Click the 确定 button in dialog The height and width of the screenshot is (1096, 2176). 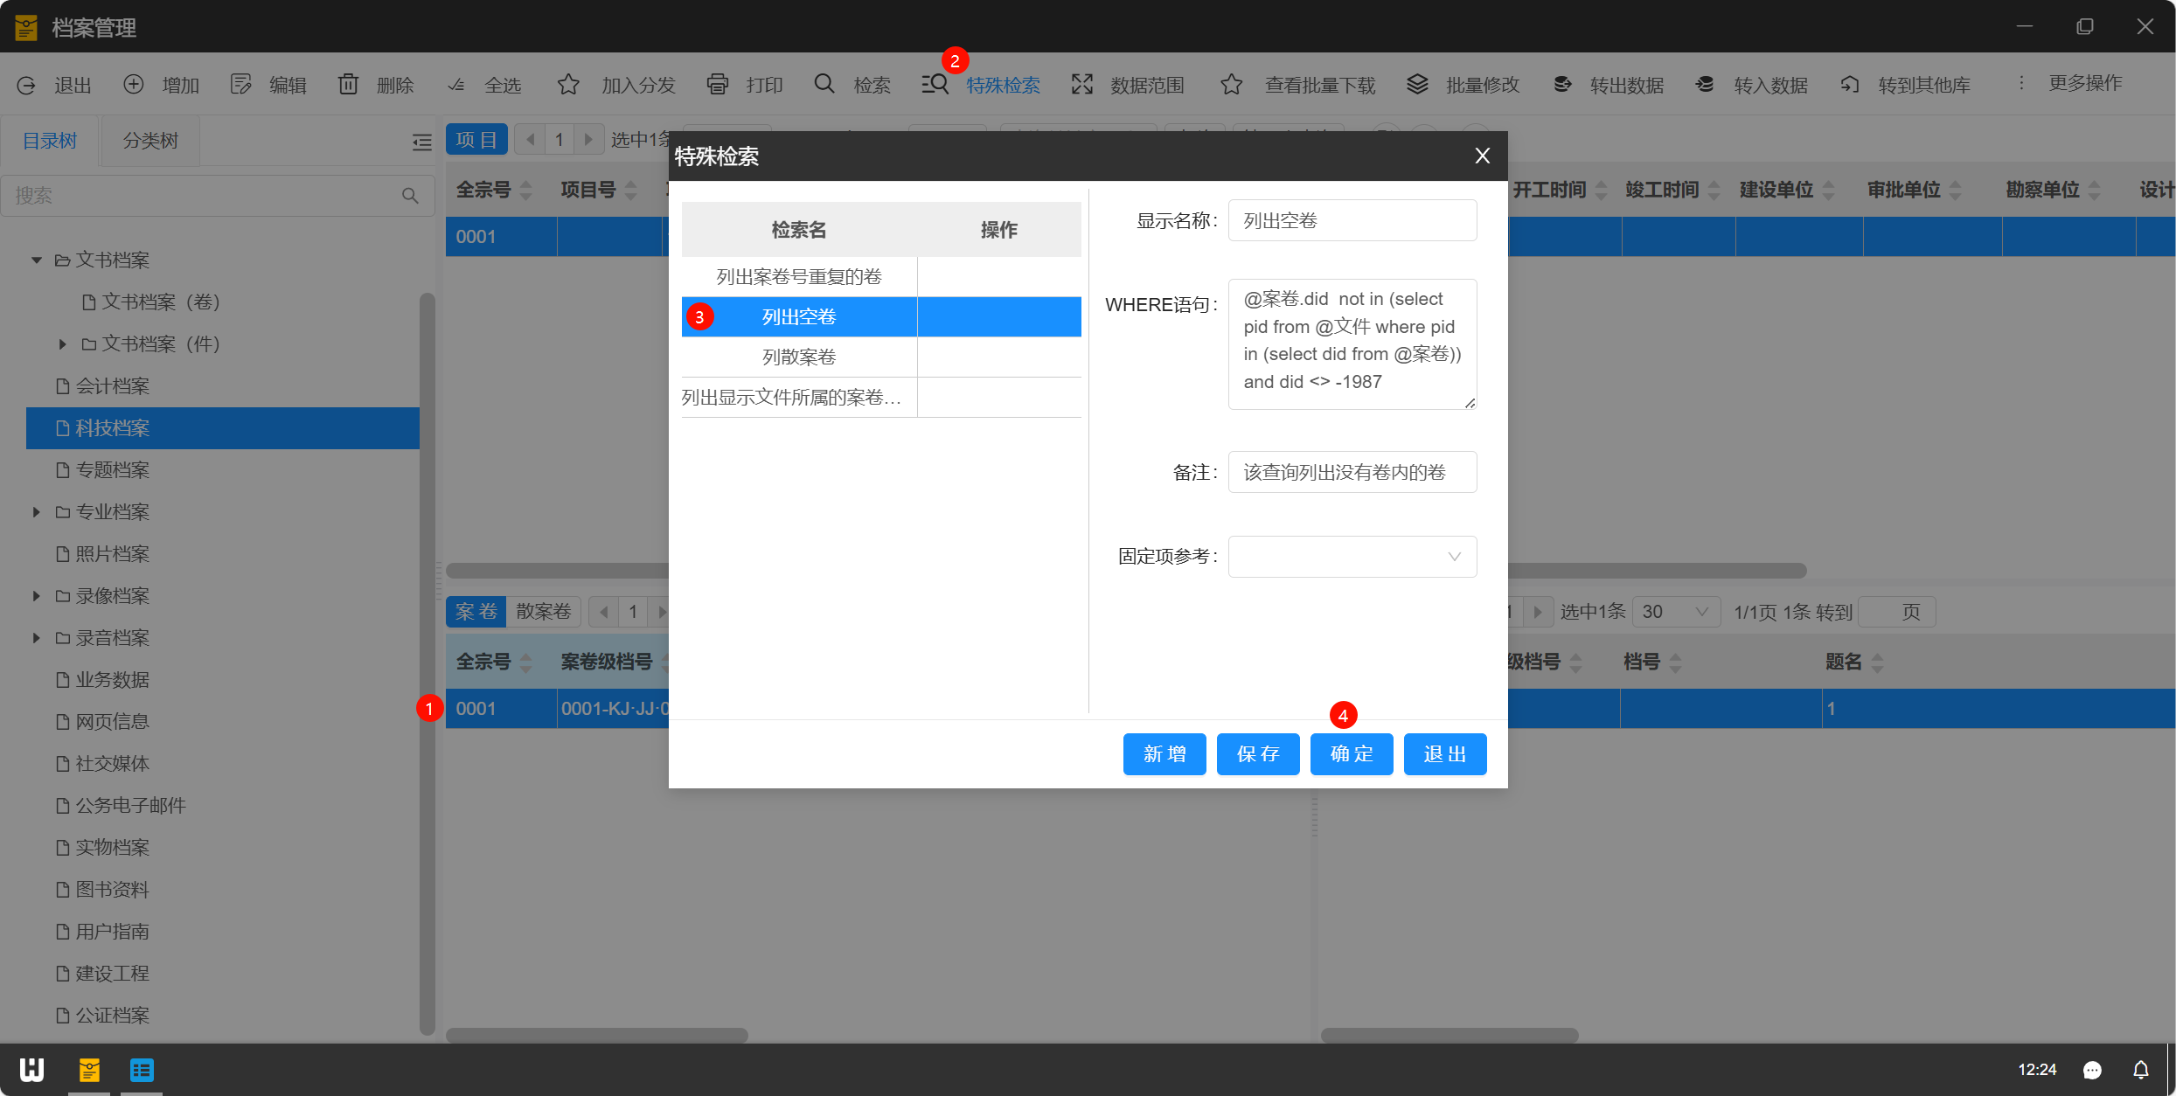coord(1351,754)
